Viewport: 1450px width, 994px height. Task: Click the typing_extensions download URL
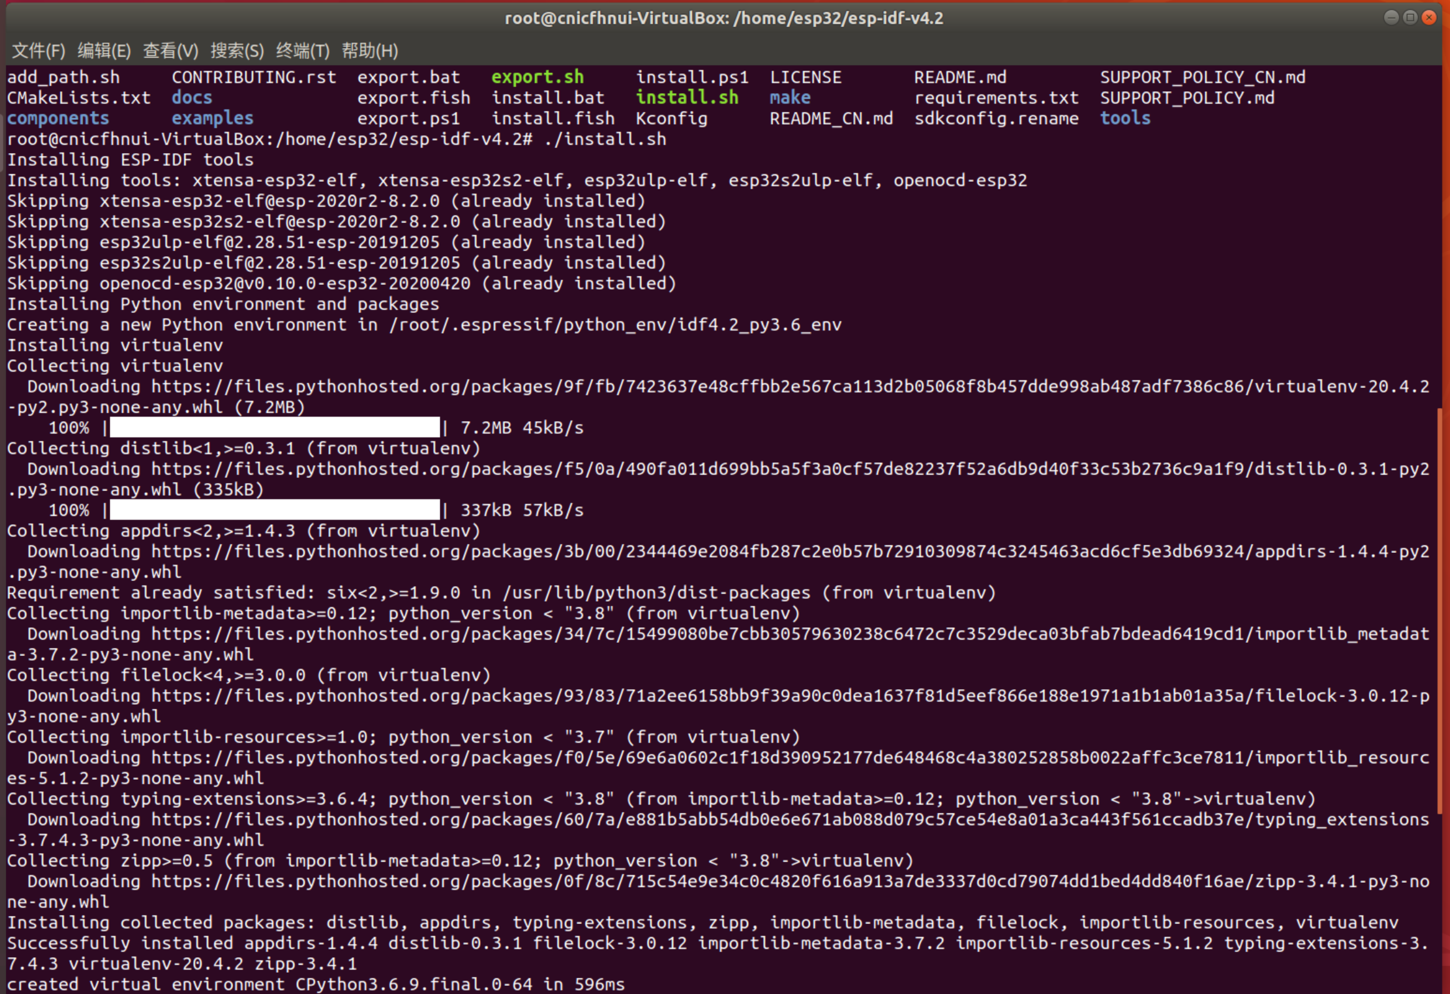coord(687,819)
